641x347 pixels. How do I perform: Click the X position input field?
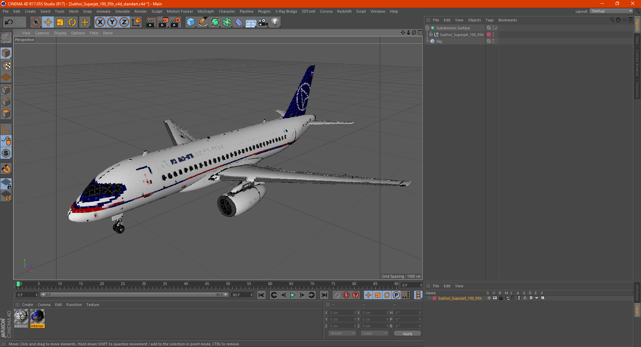click(x=342, y=313)
